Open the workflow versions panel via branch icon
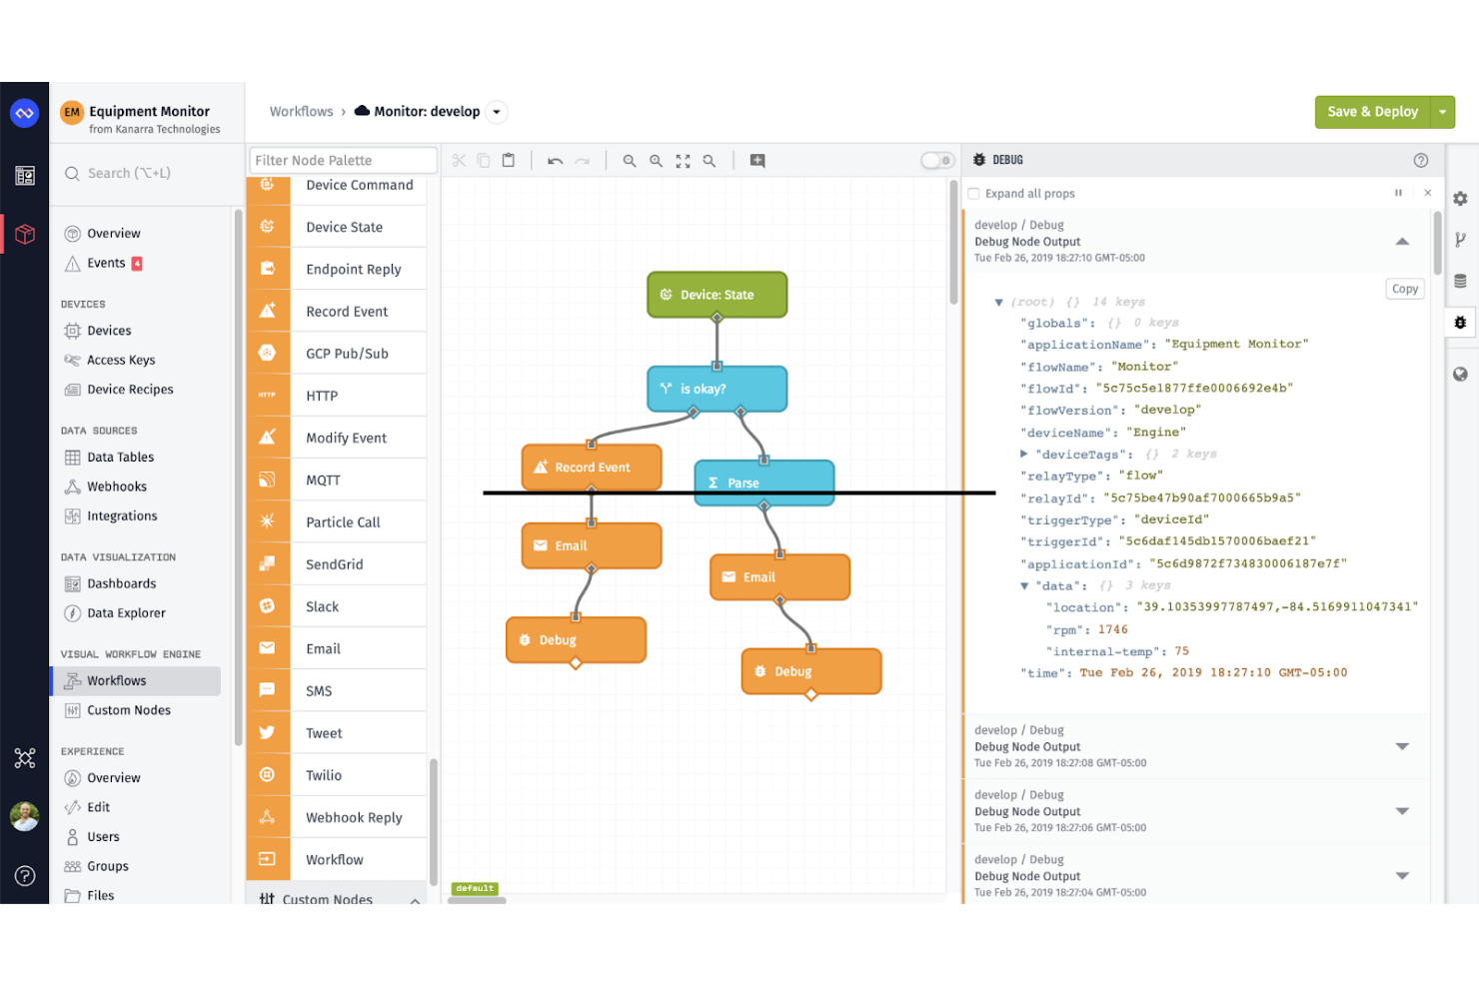This screenshot has height=986, width=1479. [1460, 240]
